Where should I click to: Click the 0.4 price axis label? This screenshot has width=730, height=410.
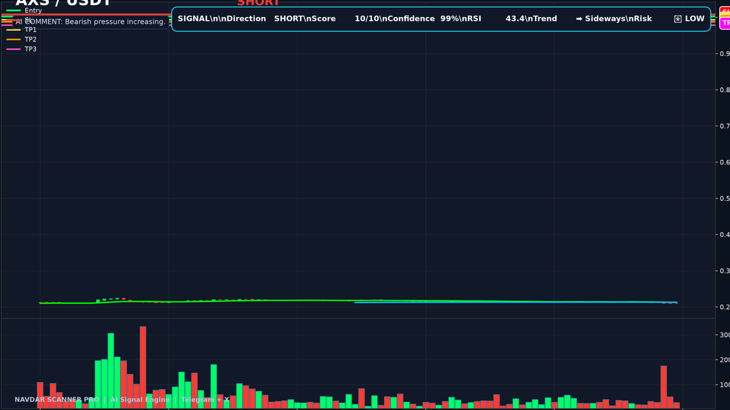click(x=725, y=234)
